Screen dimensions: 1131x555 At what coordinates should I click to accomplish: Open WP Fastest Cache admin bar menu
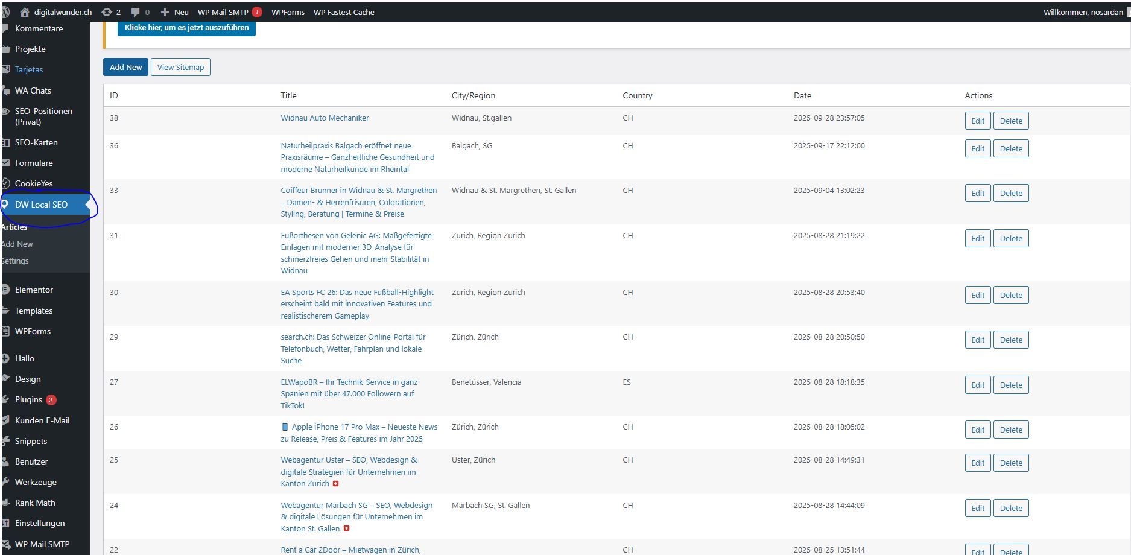pos(344,12)
